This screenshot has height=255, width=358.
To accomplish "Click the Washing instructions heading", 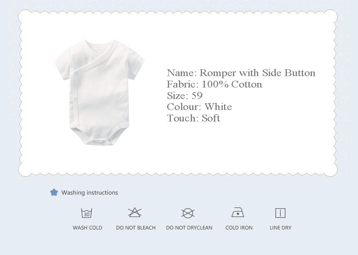I will tap(89, 192).
